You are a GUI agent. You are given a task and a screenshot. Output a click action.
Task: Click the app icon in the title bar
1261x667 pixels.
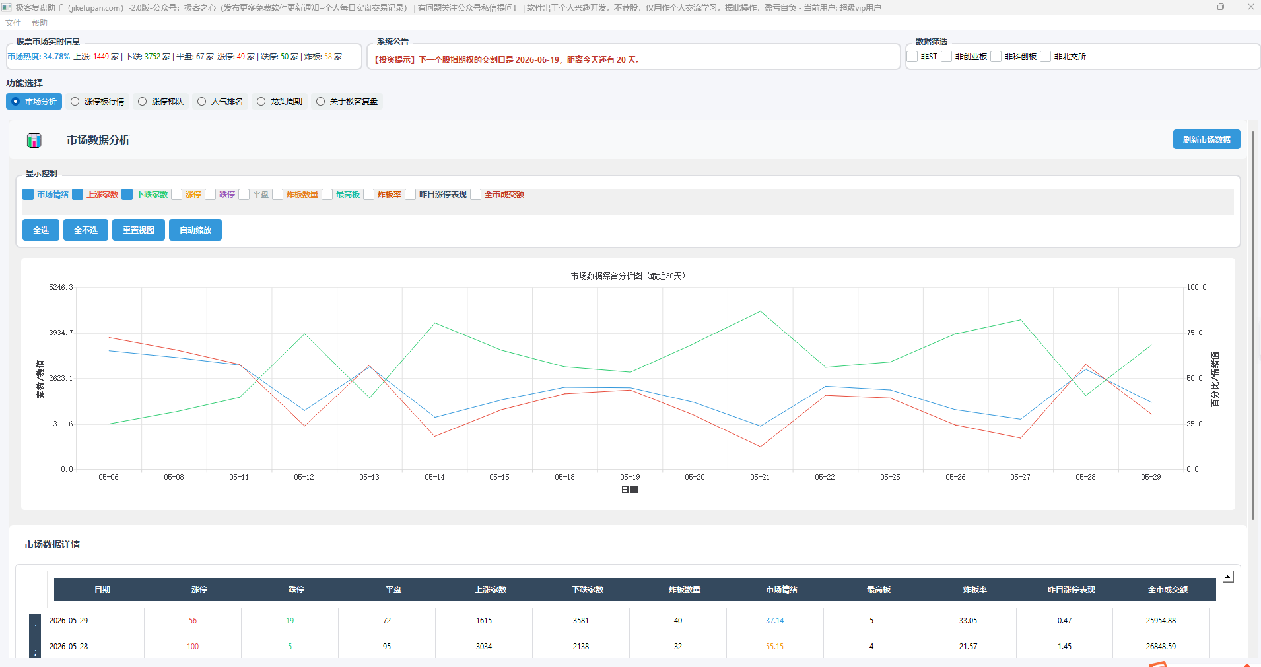coord(7,7)
